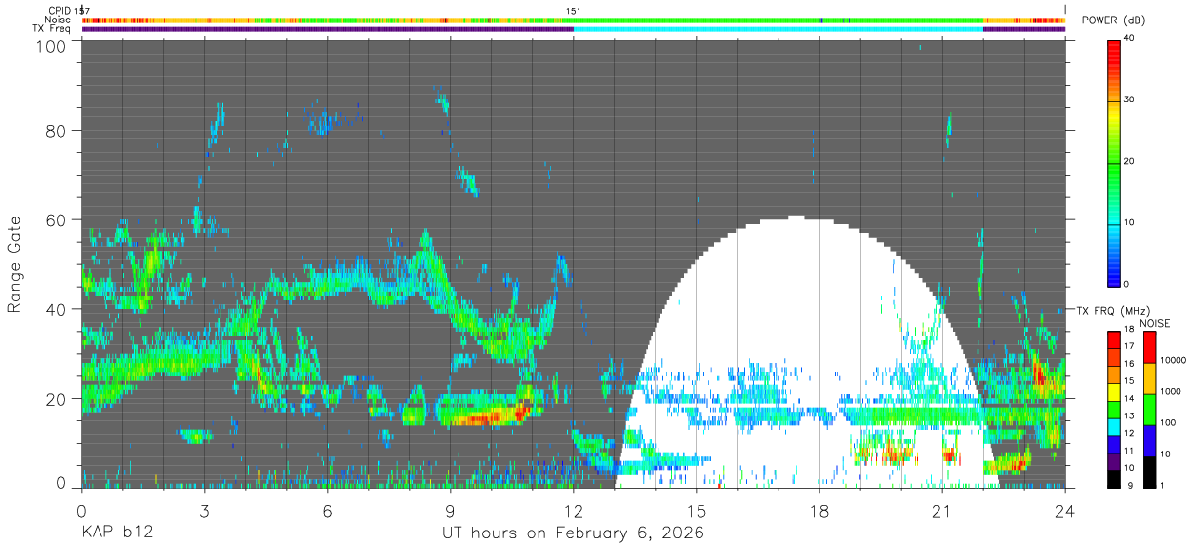Click the '1' tick on NOISE legend
Screen dimensions: 1198x553
1161,486
